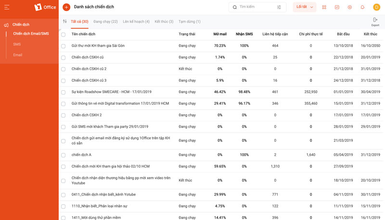Open the notifications bell
Image resolution: width=385 pixels, height=220 pixels.
(362, 7)
